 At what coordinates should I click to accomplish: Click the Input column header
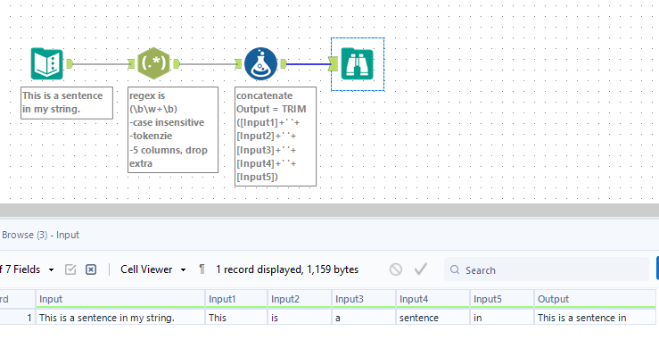120,299
